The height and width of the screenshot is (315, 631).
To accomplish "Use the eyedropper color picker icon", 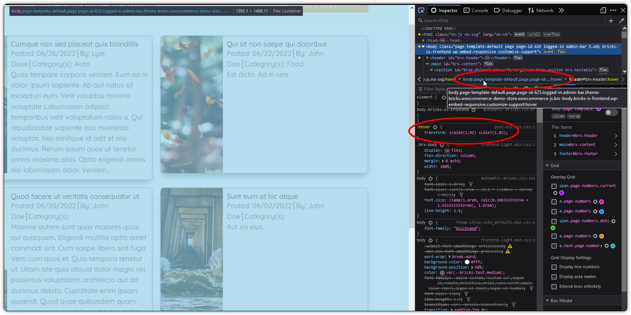I will point(622,21).
